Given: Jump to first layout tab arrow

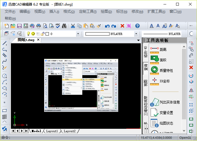Looking at the screenshot, I should point(13,131).
